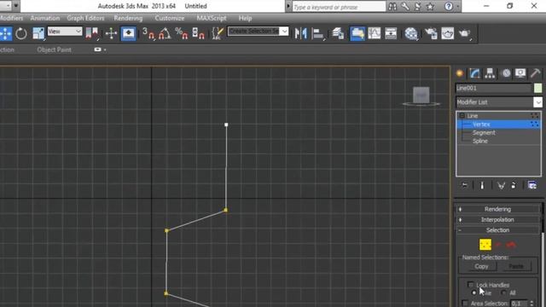Open the green object color swatch
Image resolution: width=546 pixels, height=307 pixels.
point(537,89)
